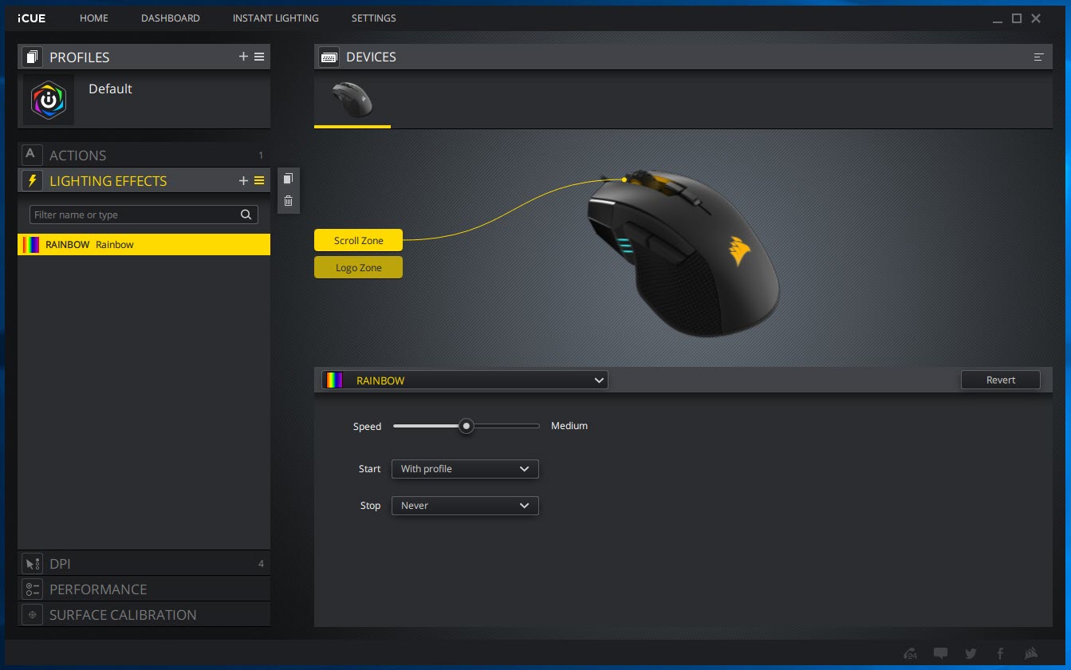Click rainbow swatch beside RAINBOW effect row
The image size is (1071, 670).
pos(32,245)
